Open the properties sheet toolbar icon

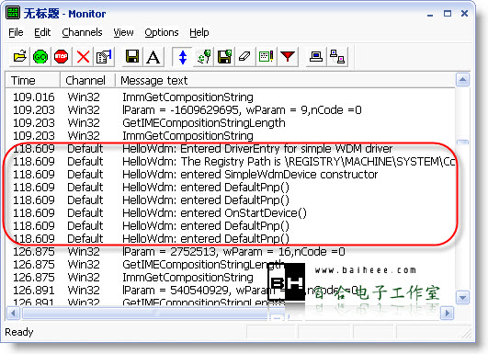[104, 57]
